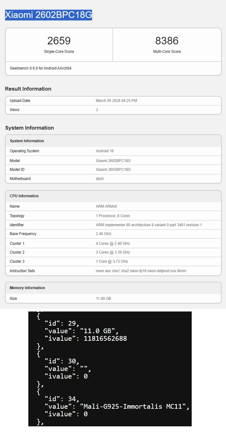
Task: Click the System Information table header
Action: [x=27, y=141]
